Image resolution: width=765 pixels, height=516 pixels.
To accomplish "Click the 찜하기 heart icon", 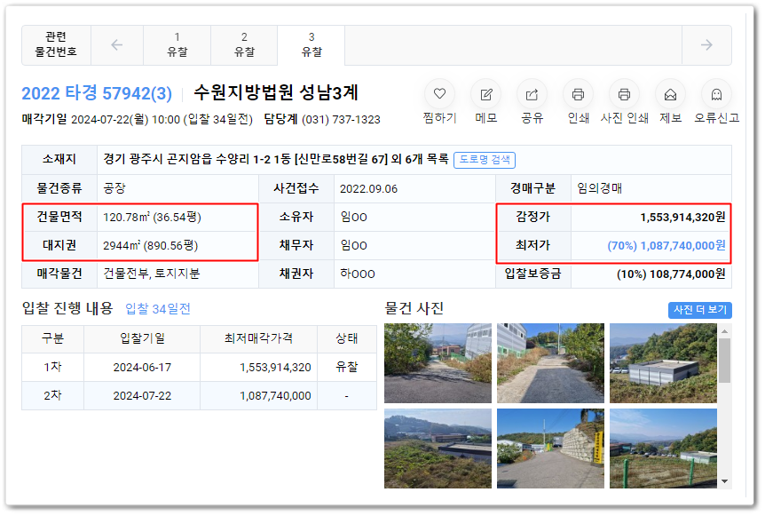I will click(439, 94).
